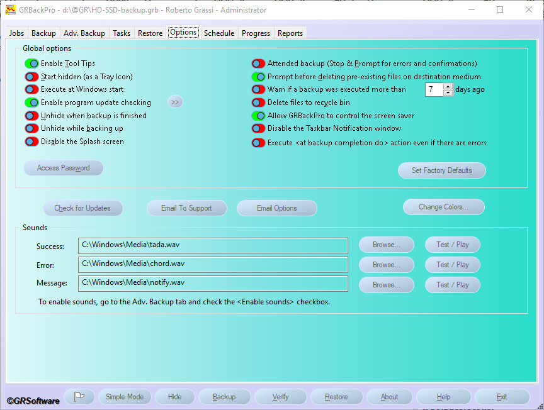Switch to the Backup tab
The height and width of the screenshot is (410, 544).
[43, 33]
